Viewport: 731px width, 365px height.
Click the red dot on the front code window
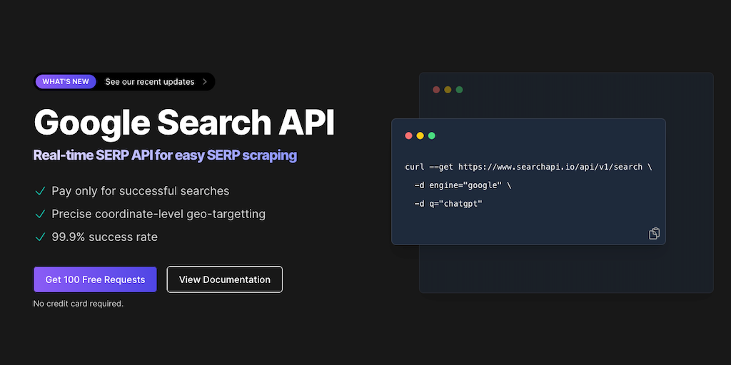(x=408, y=135)
